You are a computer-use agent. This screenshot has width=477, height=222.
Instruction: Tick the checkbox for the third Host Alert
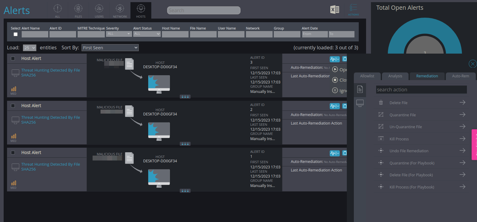(13, 153)
